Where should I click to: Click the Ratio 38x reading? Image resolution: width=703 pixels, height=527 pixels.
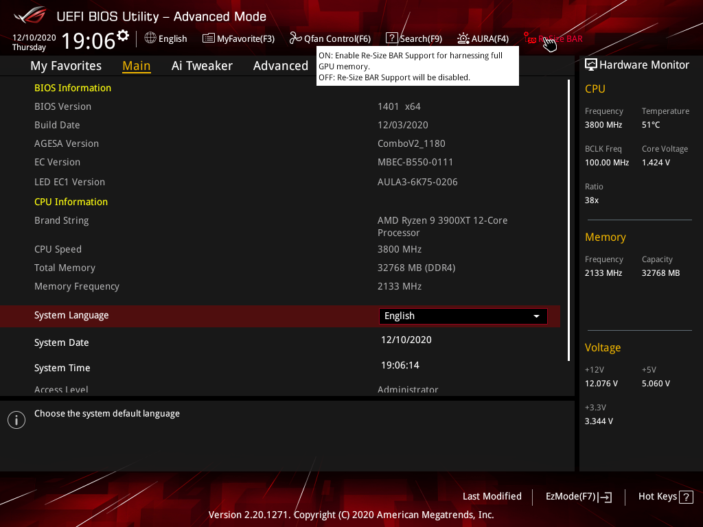click(x=591, y=200)
